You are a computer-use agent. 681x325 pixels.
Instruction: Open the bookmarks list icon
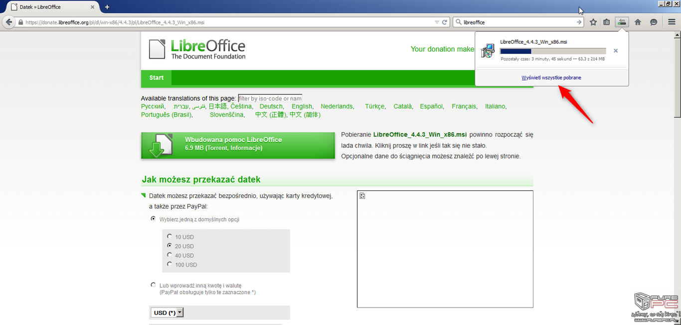(607, 22)
